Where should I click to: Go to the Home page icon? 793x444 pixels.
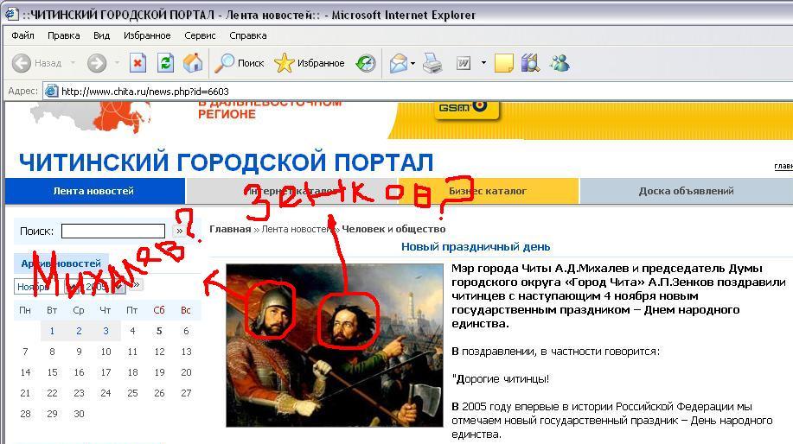click(193, 63)
